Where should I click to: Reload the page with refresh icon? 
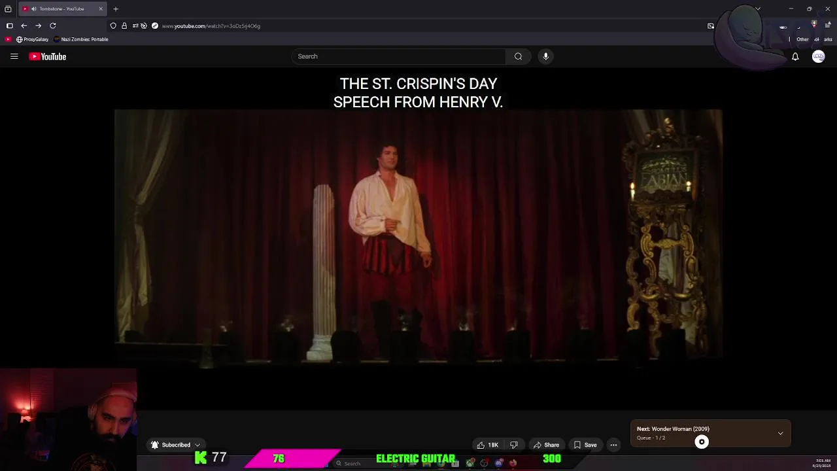[52, 26]
